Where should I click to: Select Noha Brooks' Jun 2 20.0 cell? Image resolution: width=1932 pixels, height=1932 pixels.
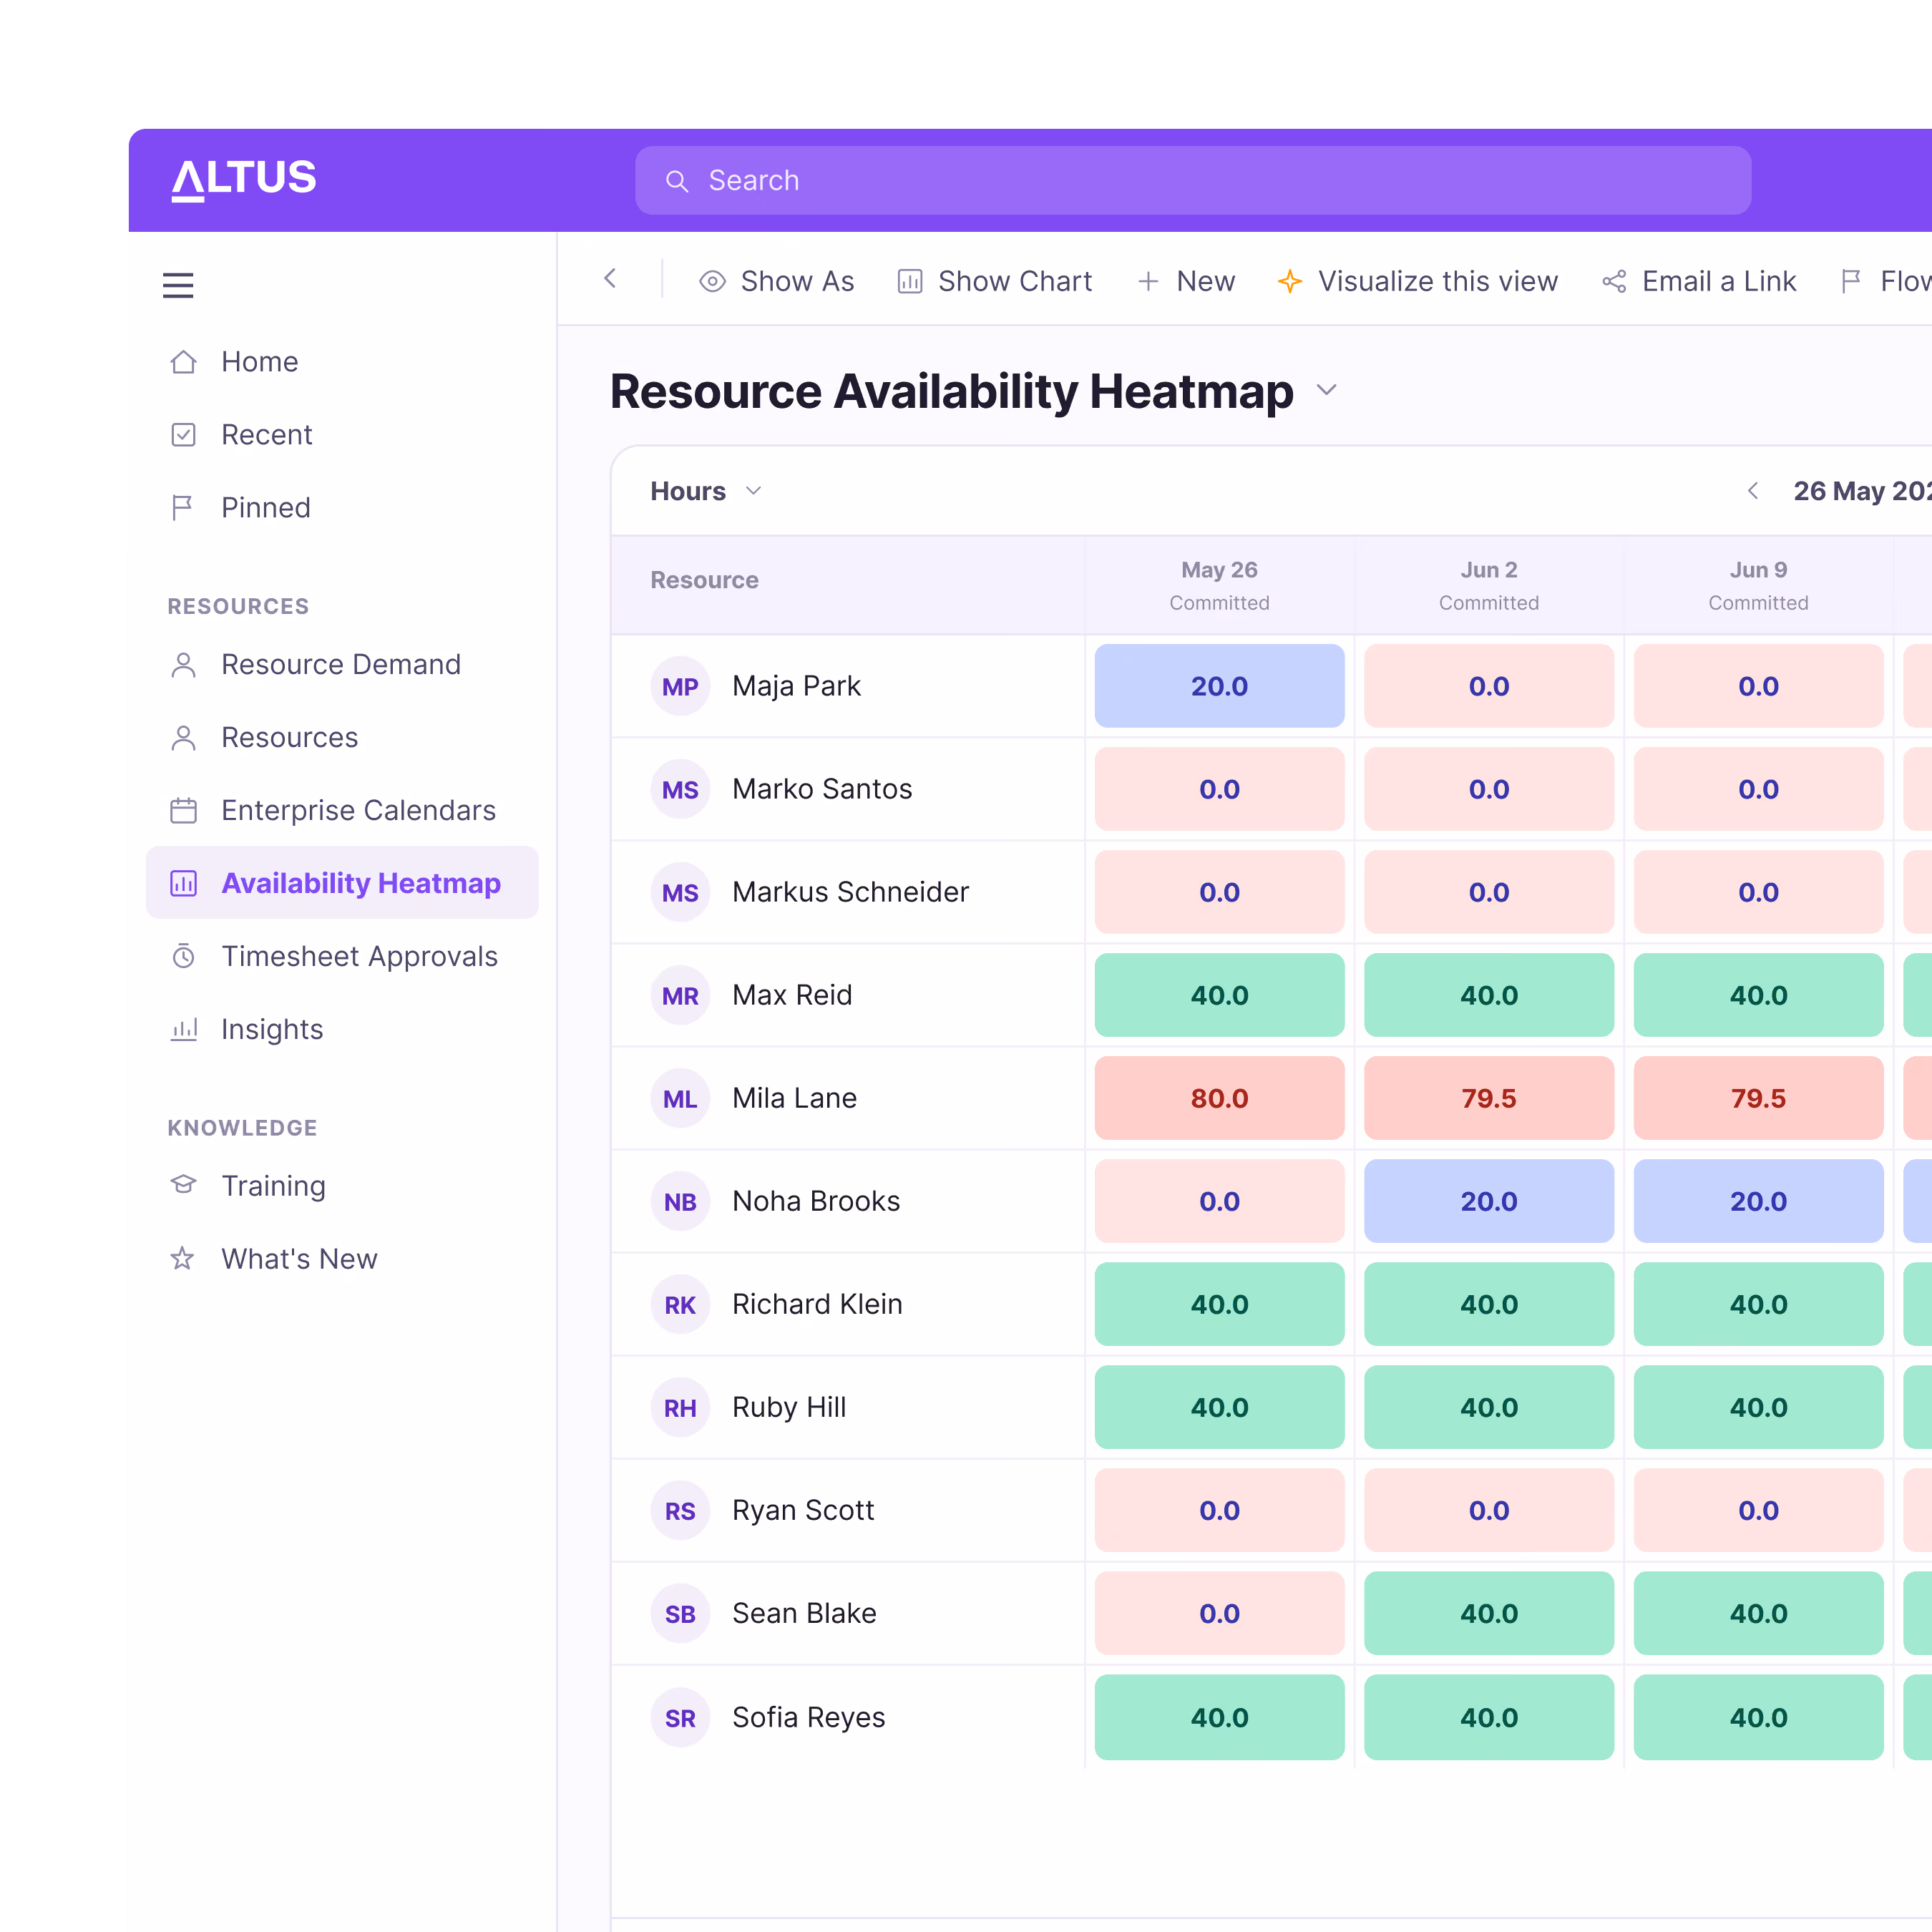[x=1488, y=1200]
